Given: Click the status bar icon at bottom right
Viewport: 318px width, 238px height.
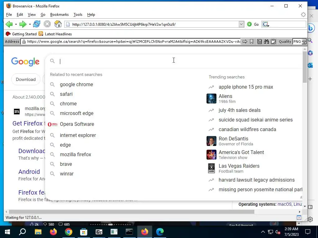Looking at the screenshot, I should click(299, 218).
